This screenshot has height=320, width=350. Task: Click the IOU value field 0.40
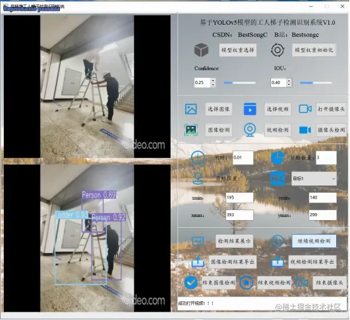click(279, 82)
